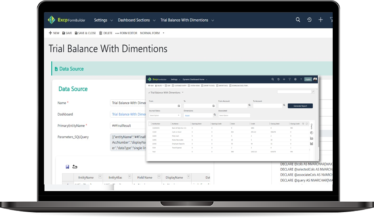Open the Normal Form dropdown in toolbar
374x218 pixels.
[152, 33]
